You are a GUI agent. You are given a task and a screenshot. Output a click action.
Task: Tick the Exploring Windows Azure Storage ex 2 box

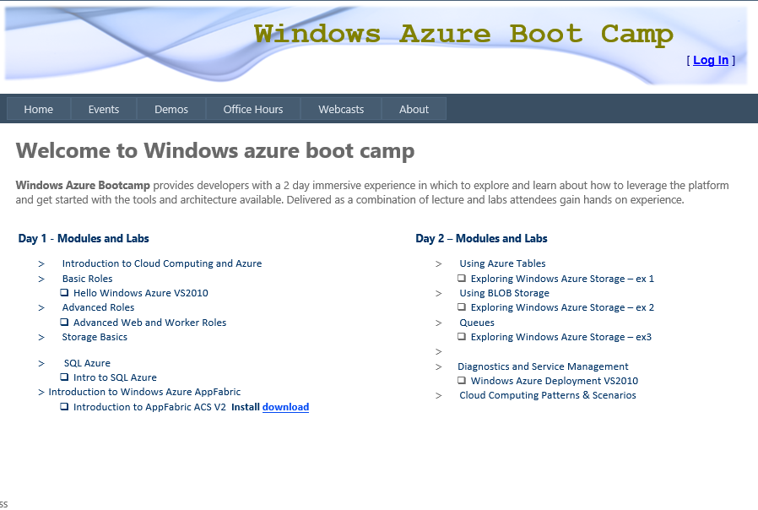tap(462, 307)
